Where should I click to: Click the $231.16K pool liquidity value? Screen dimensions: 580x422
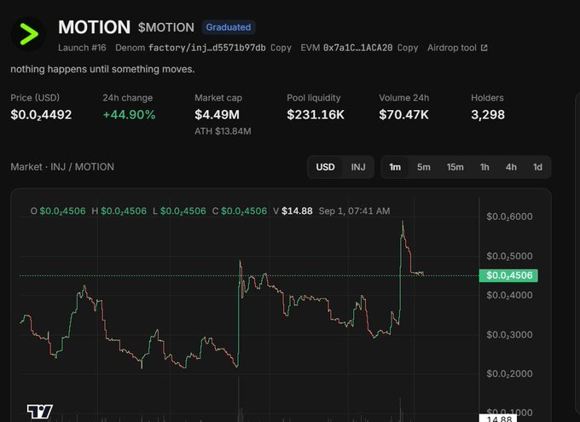[316, 114]
